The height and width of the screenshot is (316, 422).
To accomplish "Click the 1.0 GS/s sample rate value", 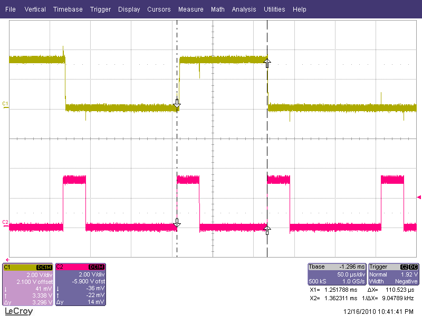I will (353, 281).
